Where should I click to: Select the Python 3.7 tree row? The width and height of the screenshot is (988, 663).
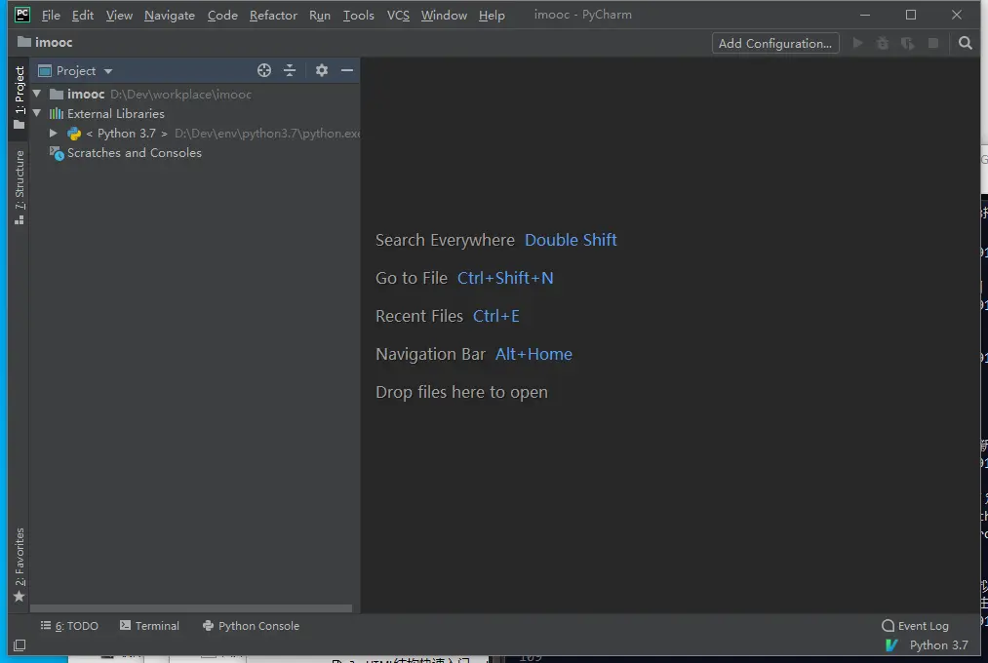[195, 133]
